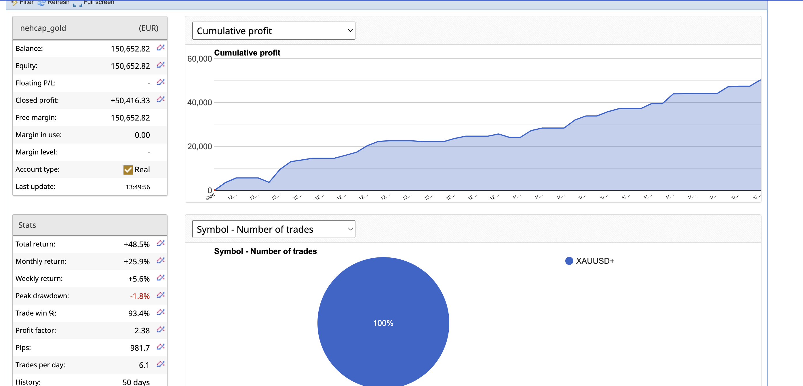Click the Start label on chart axis
This screenshot has height=386, width=803.
210,196
